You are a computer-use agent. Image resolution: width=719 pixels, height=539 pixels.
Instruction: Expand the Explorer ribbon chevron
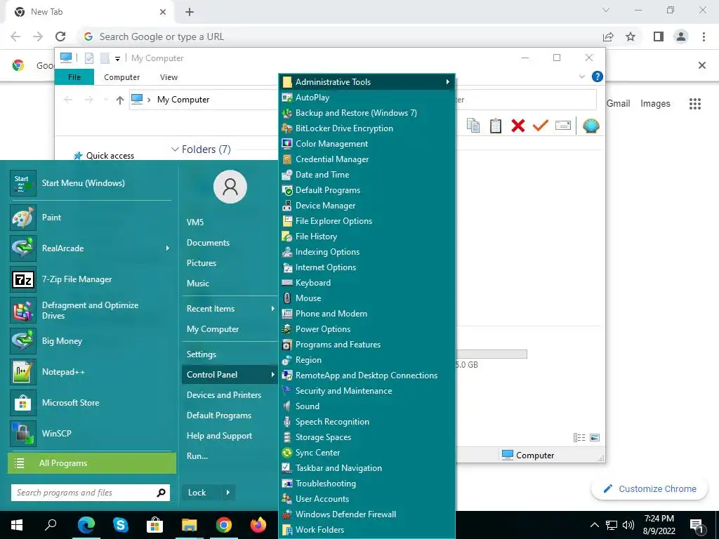[582, 76]
